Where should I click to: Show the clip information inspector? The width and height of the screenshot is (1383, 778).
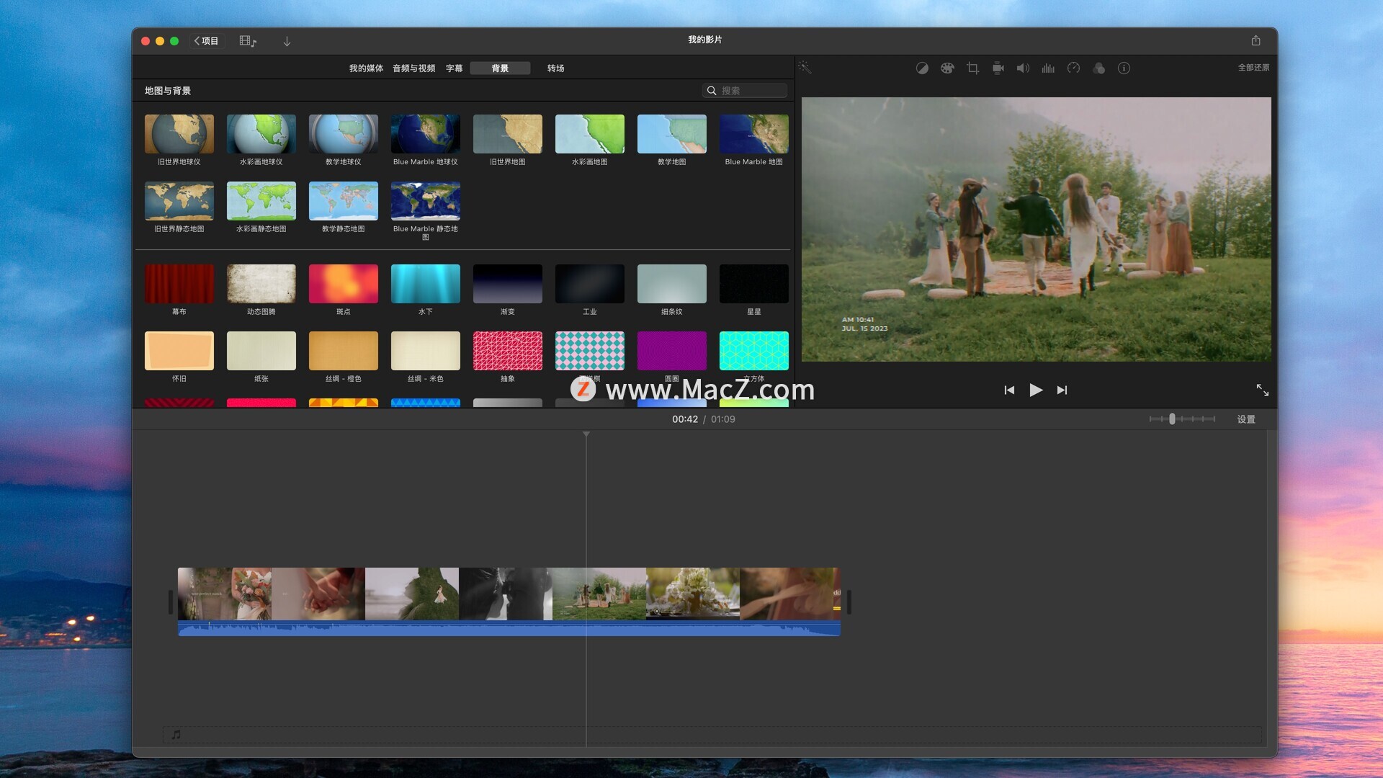1124,68
